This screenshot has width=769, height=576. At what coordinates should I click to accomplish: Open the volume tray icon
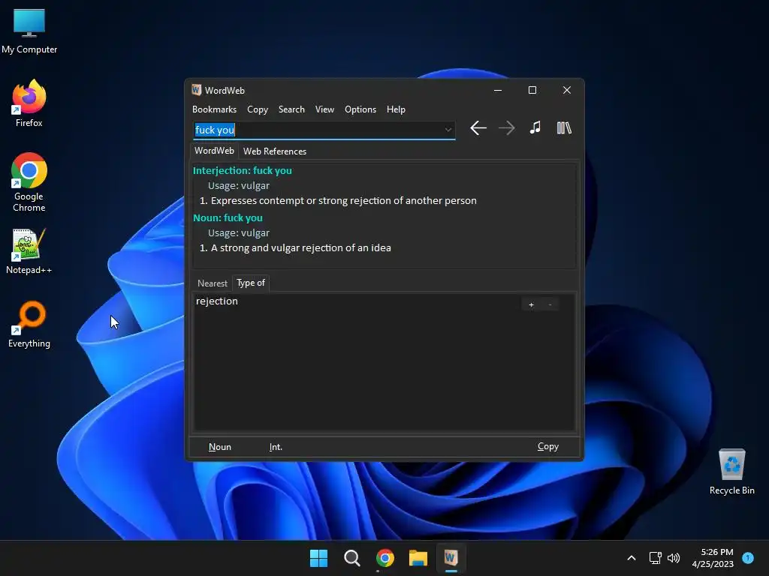(674, 558)
